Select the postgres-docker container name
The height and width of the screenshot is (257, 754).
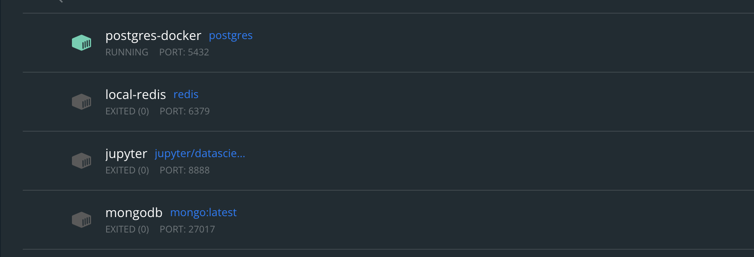[x=153, y=35]
